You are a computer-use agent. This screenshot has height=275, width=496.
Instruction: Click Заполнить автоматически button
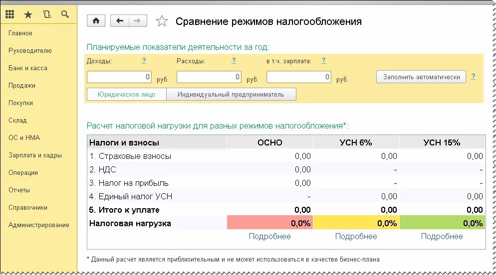[421, 77]
